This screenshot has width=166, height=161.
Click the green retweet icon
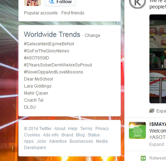coord(143,158)
